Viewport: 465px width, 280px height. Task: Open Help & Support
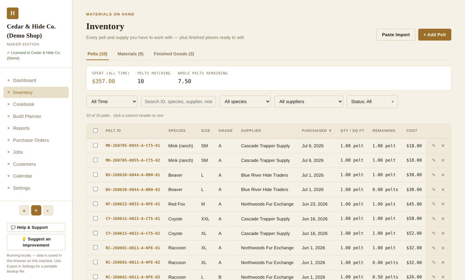click(x=36, y=227)
